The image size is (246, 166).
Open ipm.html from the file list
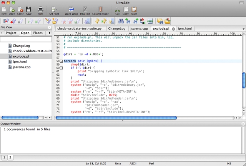[20, 61]
